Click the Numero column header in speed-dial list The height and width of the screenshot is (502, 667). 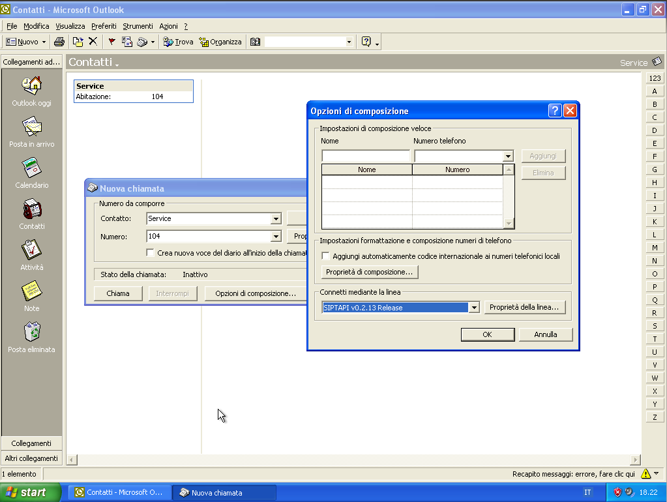[457, 170]
